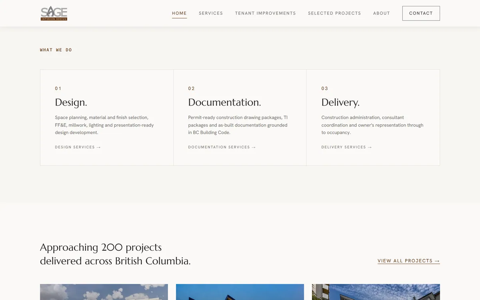Click the '03' card number

point(325,88)
